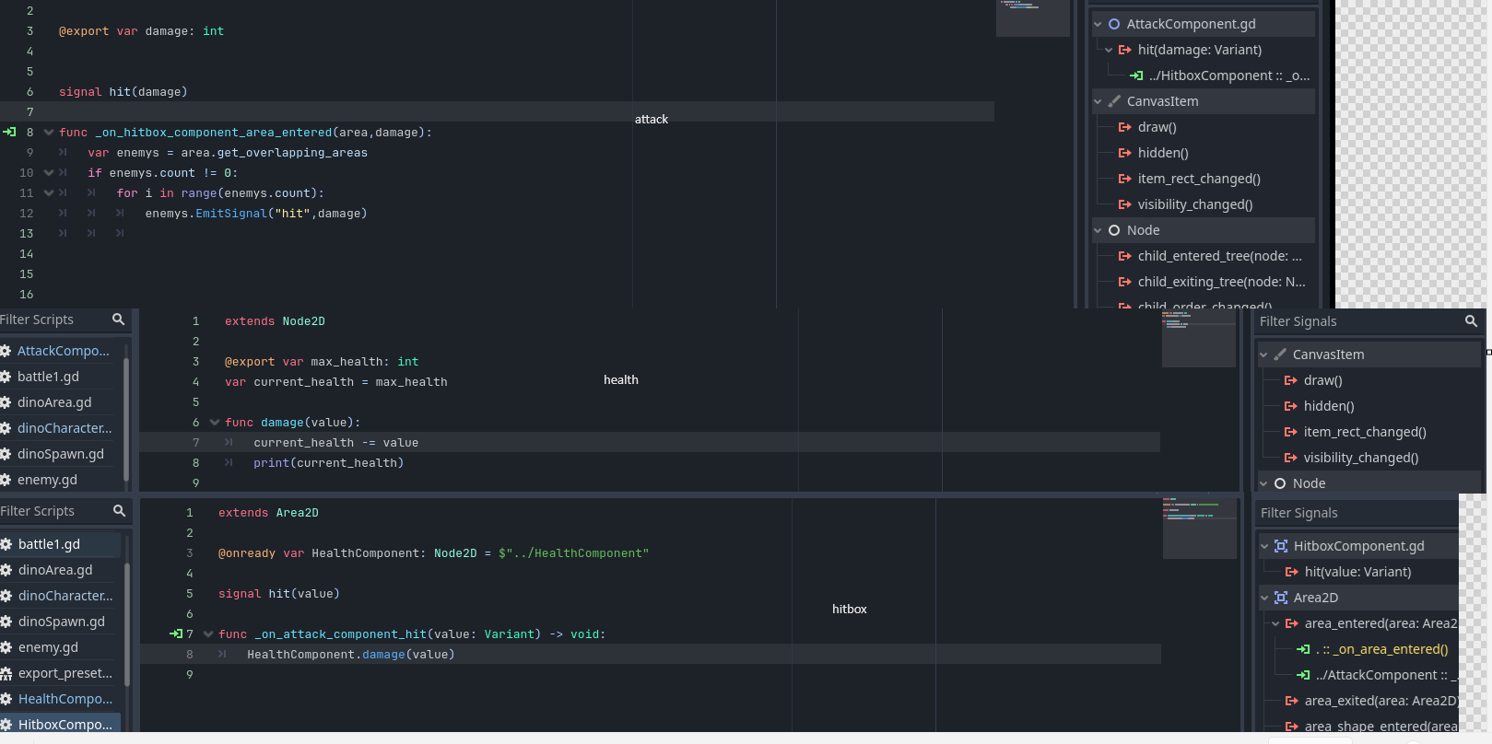Click the minimap beside 'extends Node2D' editor
This screenshot has width=1492, height=744.
click(x=1199, y=338)
